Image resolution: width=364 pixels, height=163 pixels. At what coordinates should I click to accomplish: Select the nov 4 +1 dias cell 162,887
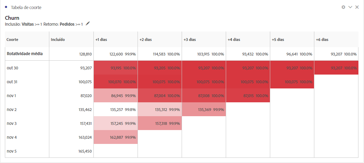click(116, 137)
